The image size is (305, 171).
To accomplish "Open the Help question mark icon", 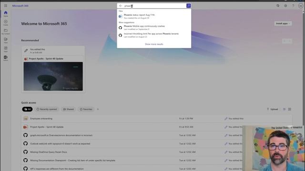I will pos(293,6).
